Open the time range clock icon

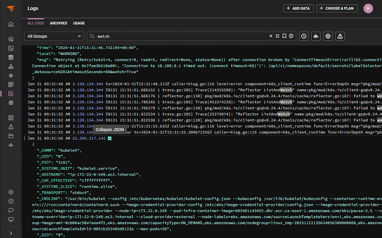304,36
